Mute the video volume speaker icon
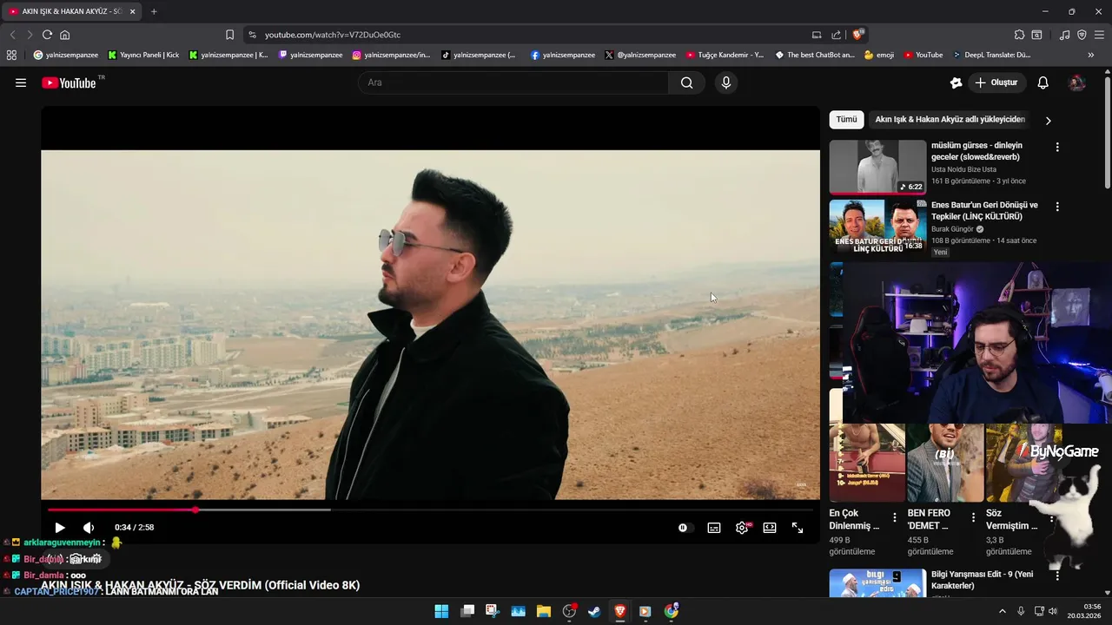Viewport: 1112px width, 625px height. click(x=89, y=528)
